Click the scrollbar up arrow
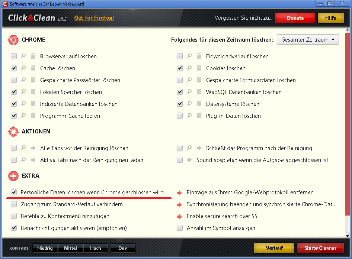Screen dimensions: 352x259 pyautogui.click(x=348, y=30)
